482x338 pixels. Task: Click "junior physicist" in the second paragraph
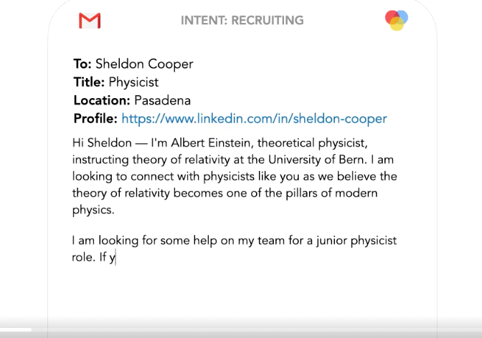(x=356, y=241)
